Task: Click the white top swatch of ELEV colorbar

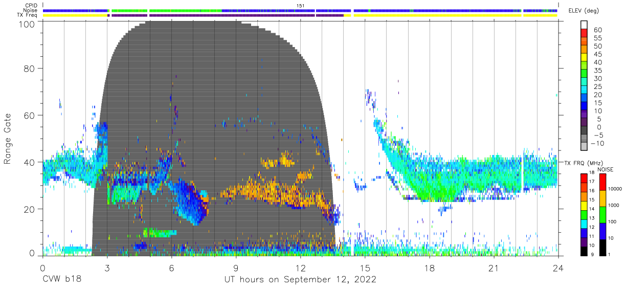Action: click(x=585, y=26)
